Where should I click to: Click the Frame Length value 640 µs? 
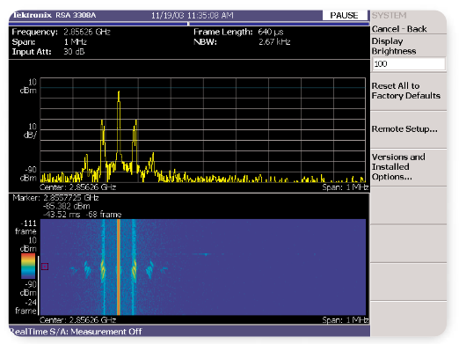point(271,32)
